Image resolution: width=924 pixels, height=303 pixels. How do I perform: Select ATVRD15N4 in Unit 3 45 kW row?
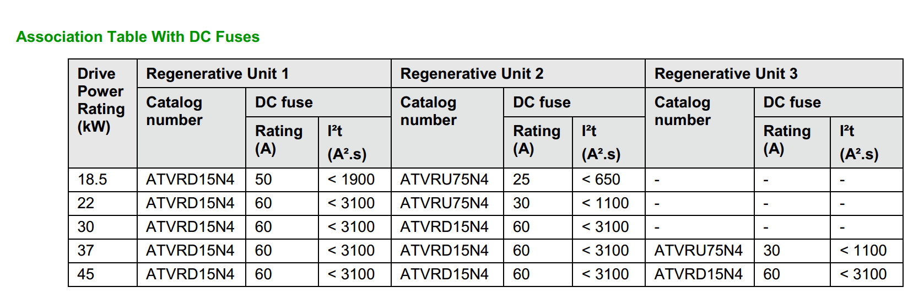pos(698,274)
